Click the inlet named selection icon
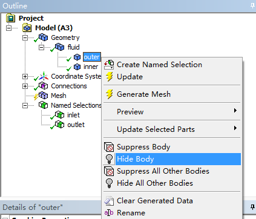 (59, 115)
